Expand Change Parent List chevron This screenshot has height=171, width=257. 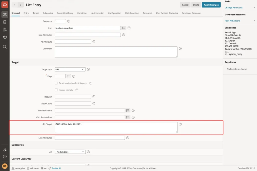tap(254, 8)
